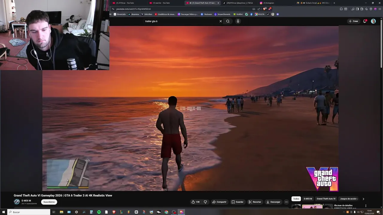Open the 'Descargar Videos y...' bookmark
This screenshot has width=383, height=215.
188,14
